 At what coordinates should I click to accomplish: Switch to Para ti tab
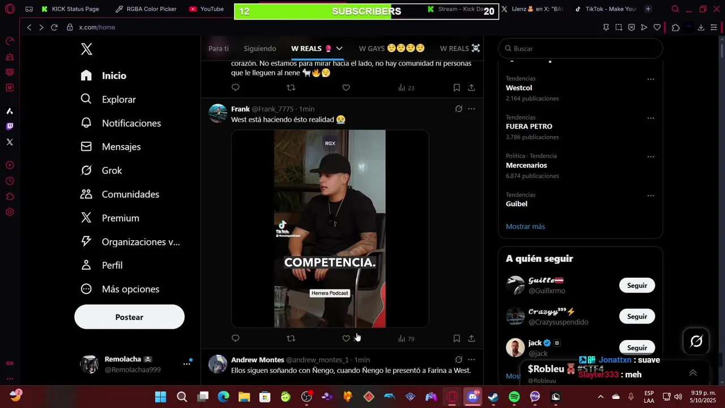[219, 49]
